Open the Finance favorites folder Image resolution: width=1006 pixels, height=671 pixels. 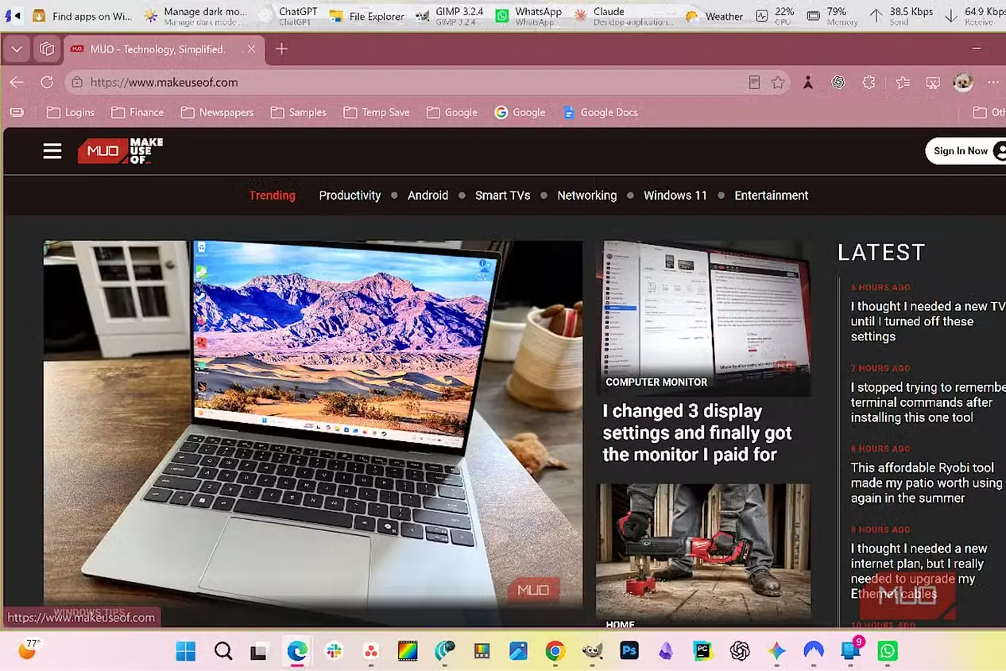137,112
